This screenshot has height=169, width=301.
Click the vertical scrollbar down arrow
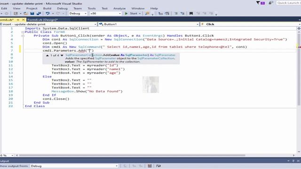(x=299, y=152)
